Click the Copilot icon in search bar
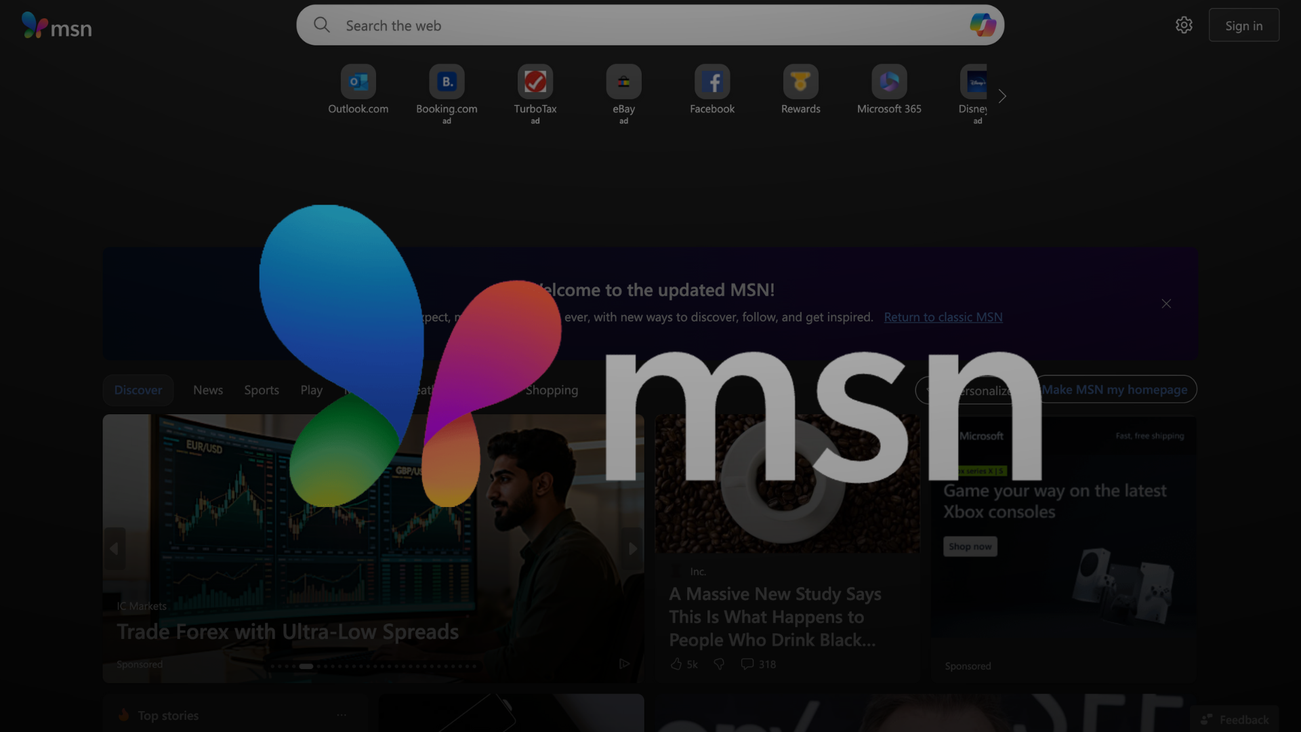 click(982, 26)
